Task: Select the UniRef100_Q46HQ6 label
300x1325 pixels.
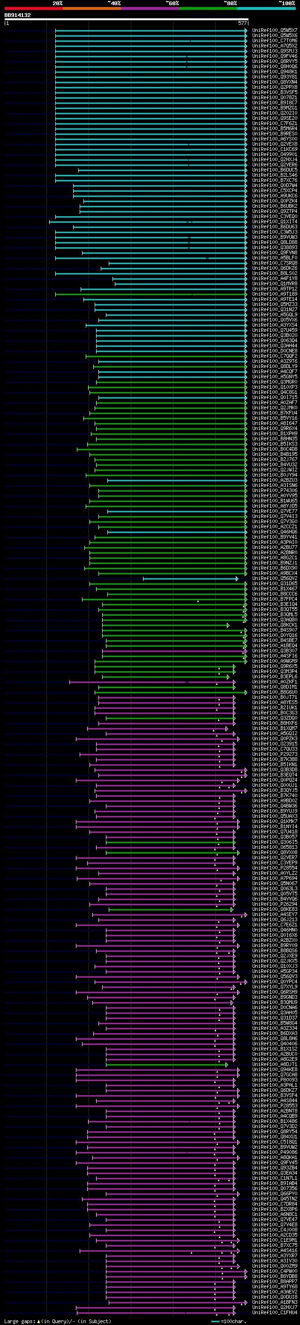Action: click(x=274, y=532)
